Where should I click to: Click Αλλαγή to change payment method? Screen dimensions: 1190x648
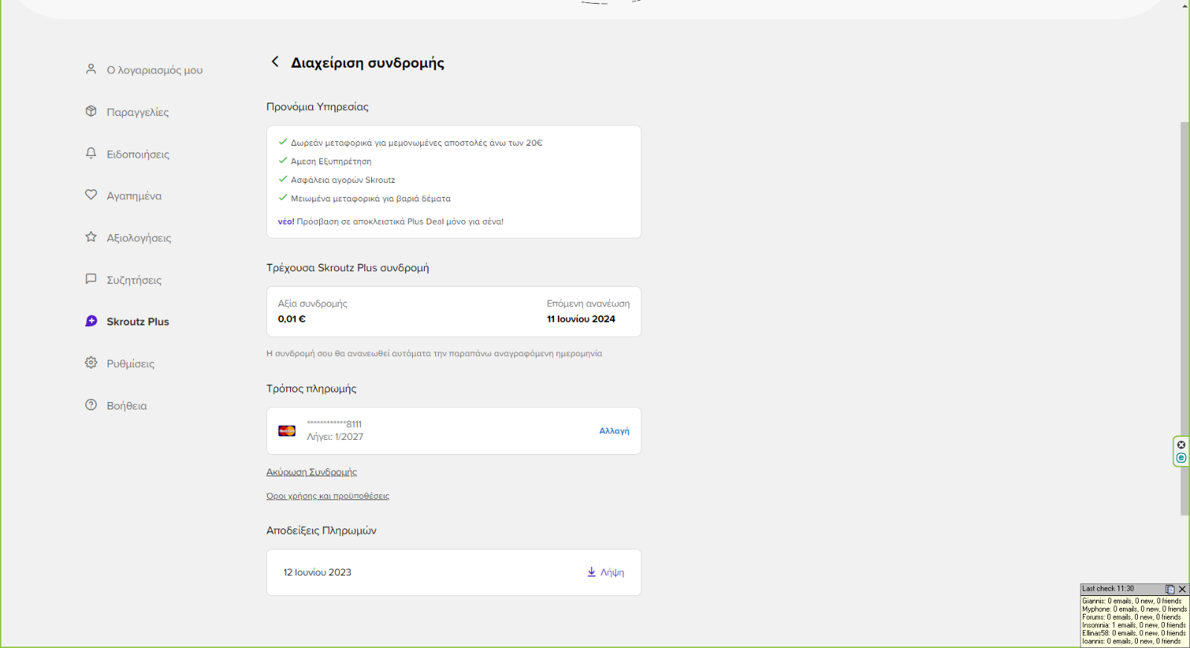point(614,431)
